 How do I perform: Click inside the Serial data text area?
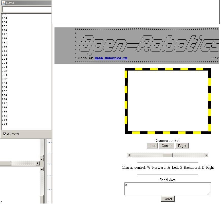(x=168, y=189)
